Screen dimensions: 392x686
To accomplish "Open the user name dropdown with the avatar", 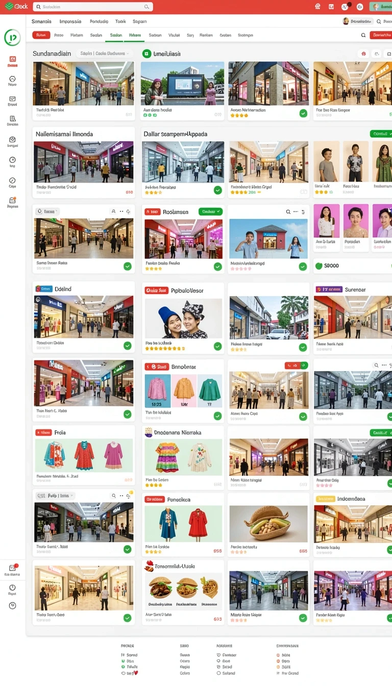I will [357, 21].
